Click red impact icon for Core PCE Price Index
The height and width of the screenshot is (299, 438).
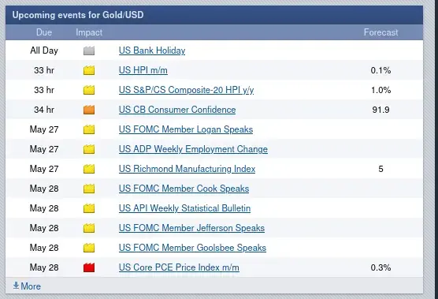coord(89,267)
